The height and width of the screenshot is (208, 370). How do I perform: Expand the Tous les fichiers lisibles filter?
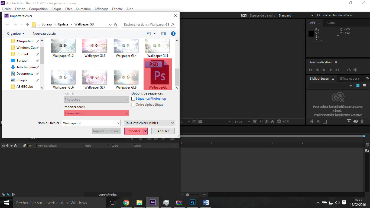[149, 123]
